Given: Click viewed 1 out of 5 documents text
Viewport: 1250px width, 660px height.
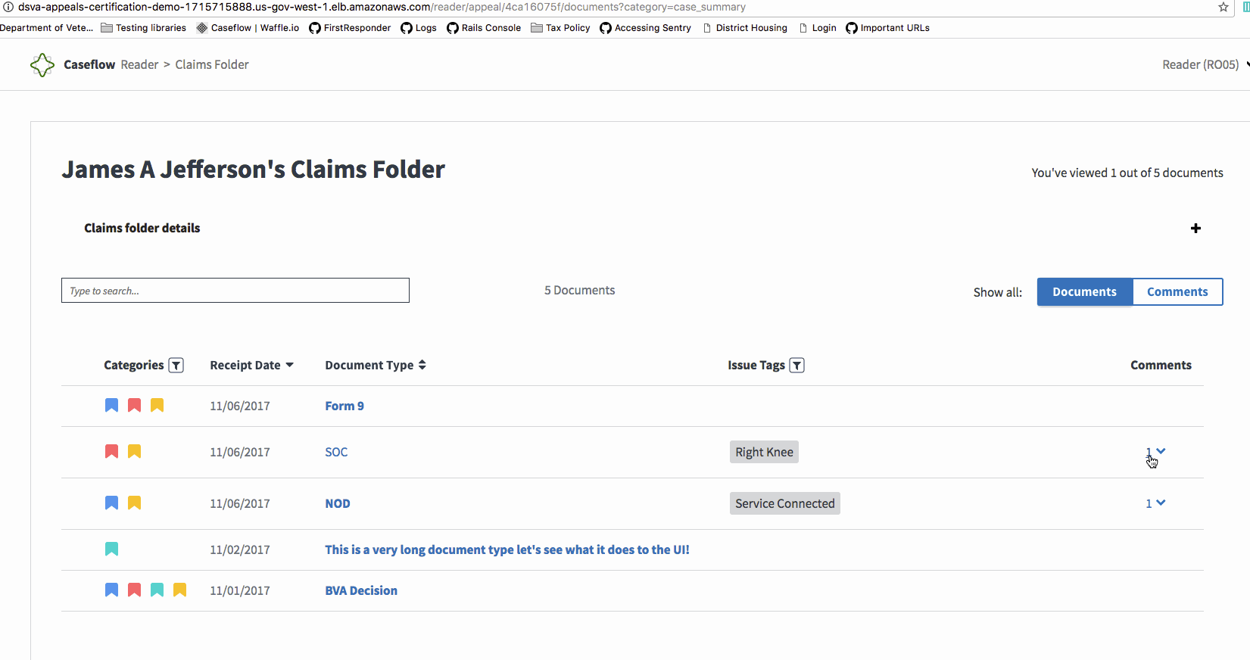Looking at the screenshot, I should pyautogui.click(x=1127, y=173).
